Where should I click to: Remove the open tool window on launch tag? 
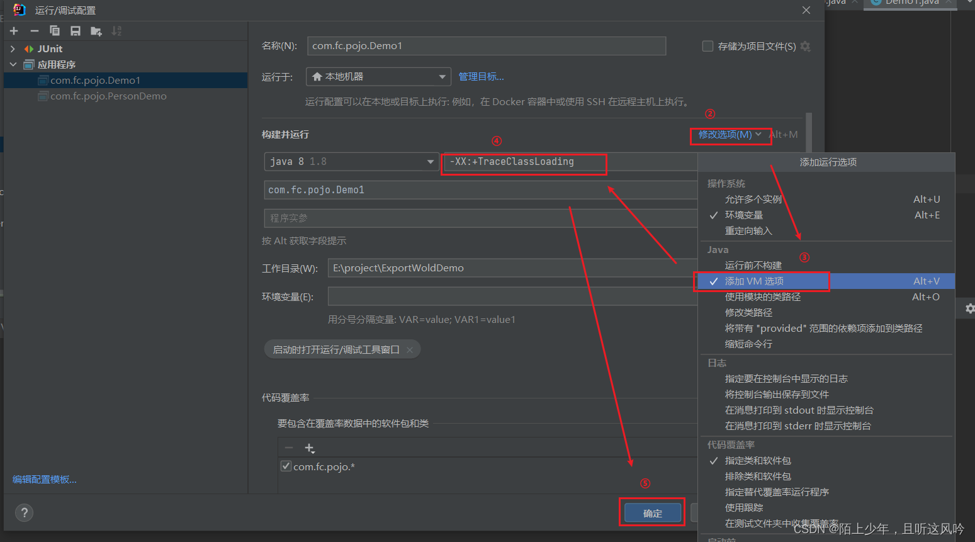tap(410, 350)
